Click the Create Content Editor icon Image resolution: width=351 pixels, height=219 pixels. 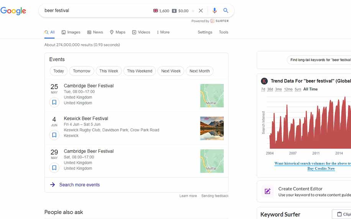point(267,191)
